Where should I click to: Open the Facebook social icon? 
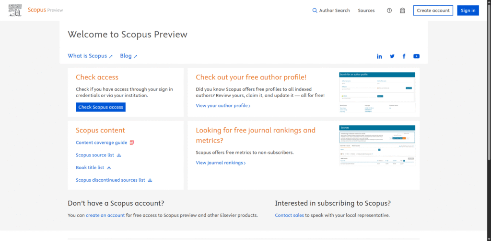[404, 56]
